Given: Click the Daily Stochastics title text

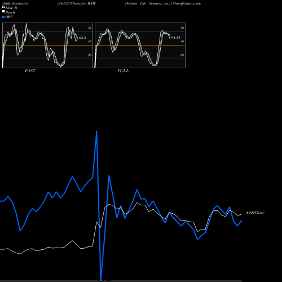Looking at the screenshot, I should [15, 3].
